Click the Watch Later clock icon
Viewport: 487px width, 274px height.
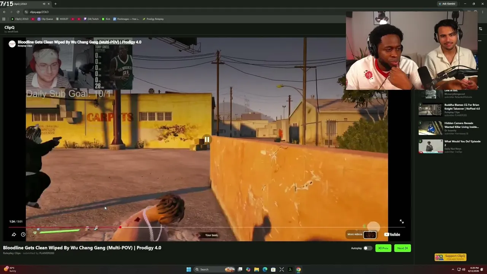[x=23, y=234]
